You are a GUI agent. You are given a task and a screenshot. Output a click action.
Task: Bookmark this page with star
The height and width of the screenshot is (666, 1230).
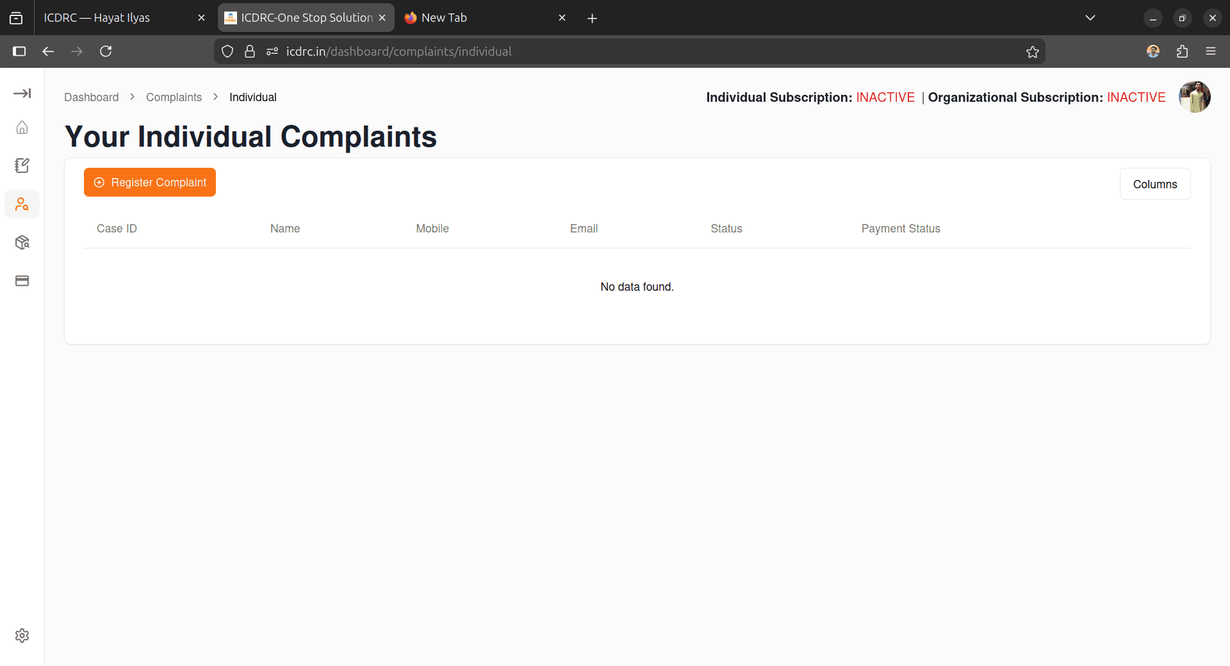point(1032,51)
